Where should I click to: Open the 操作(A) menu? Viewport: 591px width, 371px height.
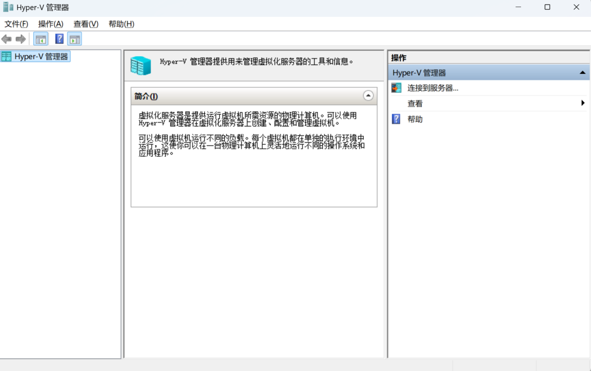50,24
